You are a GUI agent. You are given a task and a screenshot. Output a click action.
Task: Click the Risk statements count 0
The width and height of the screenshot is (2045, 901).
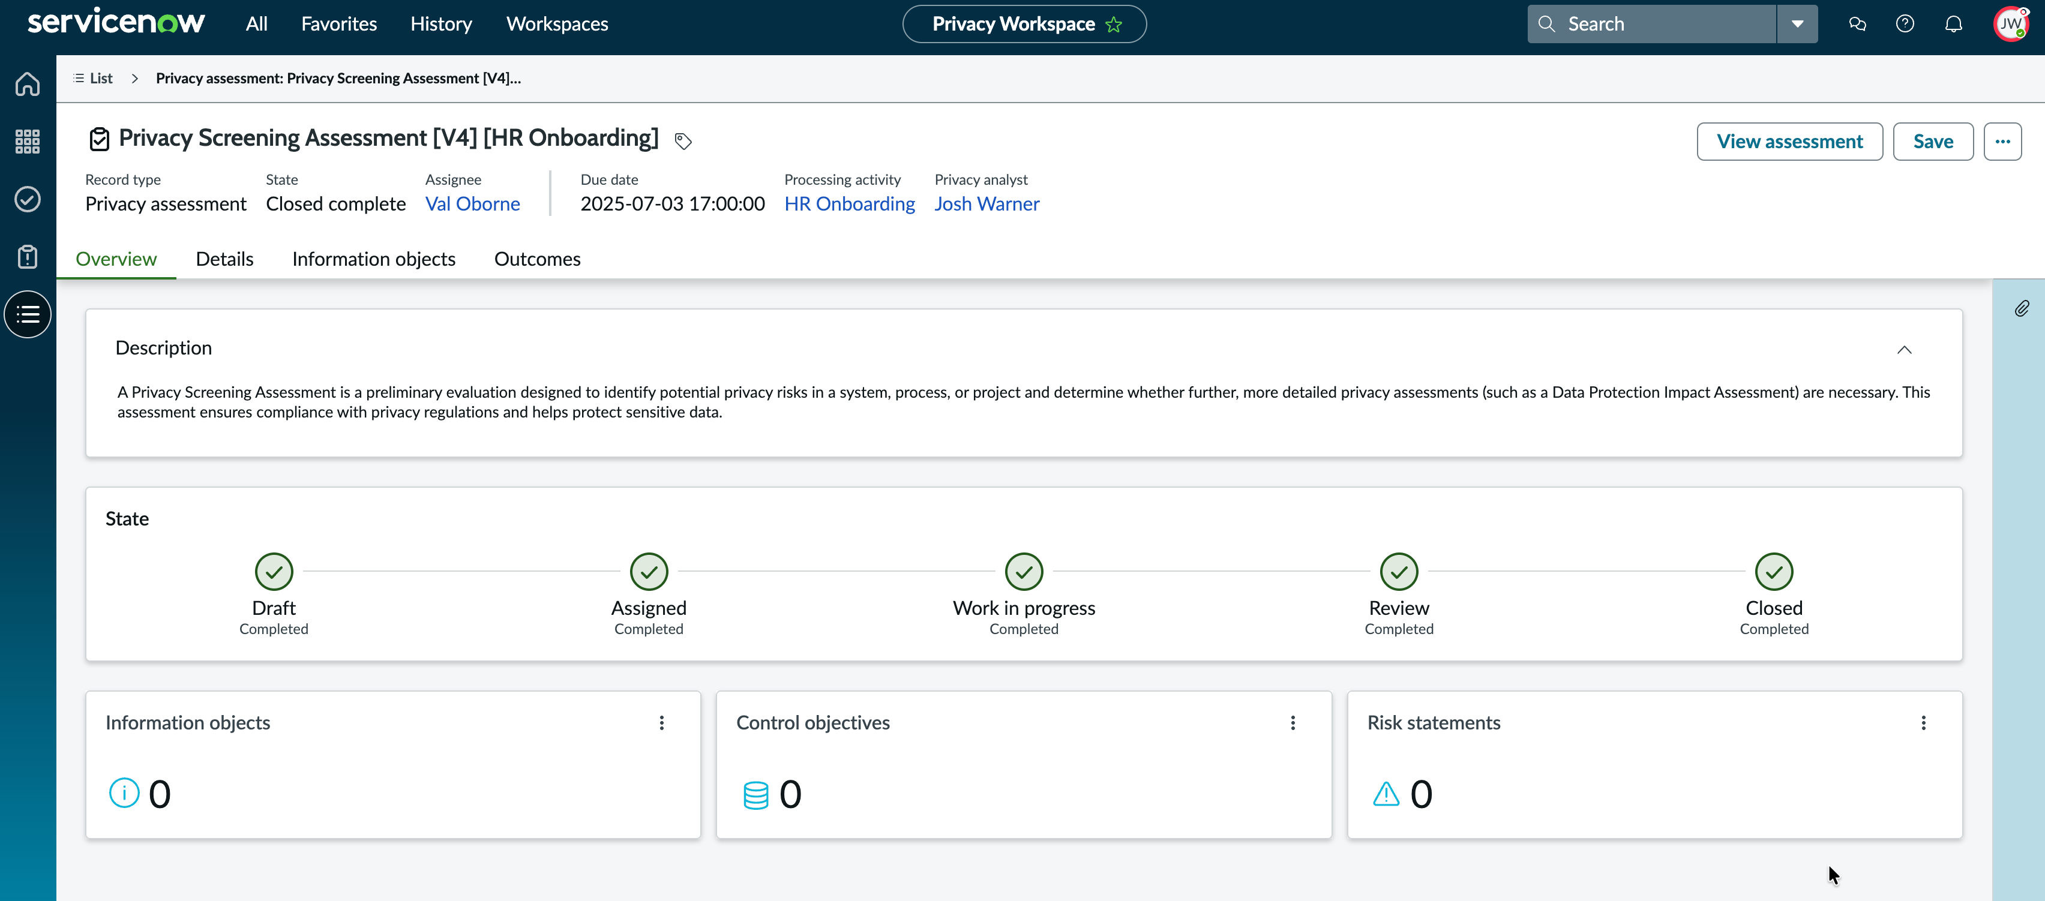click(1421, 794)
